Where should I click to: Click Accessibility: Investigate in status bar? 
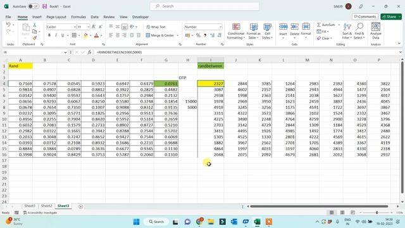coord(40,213)
